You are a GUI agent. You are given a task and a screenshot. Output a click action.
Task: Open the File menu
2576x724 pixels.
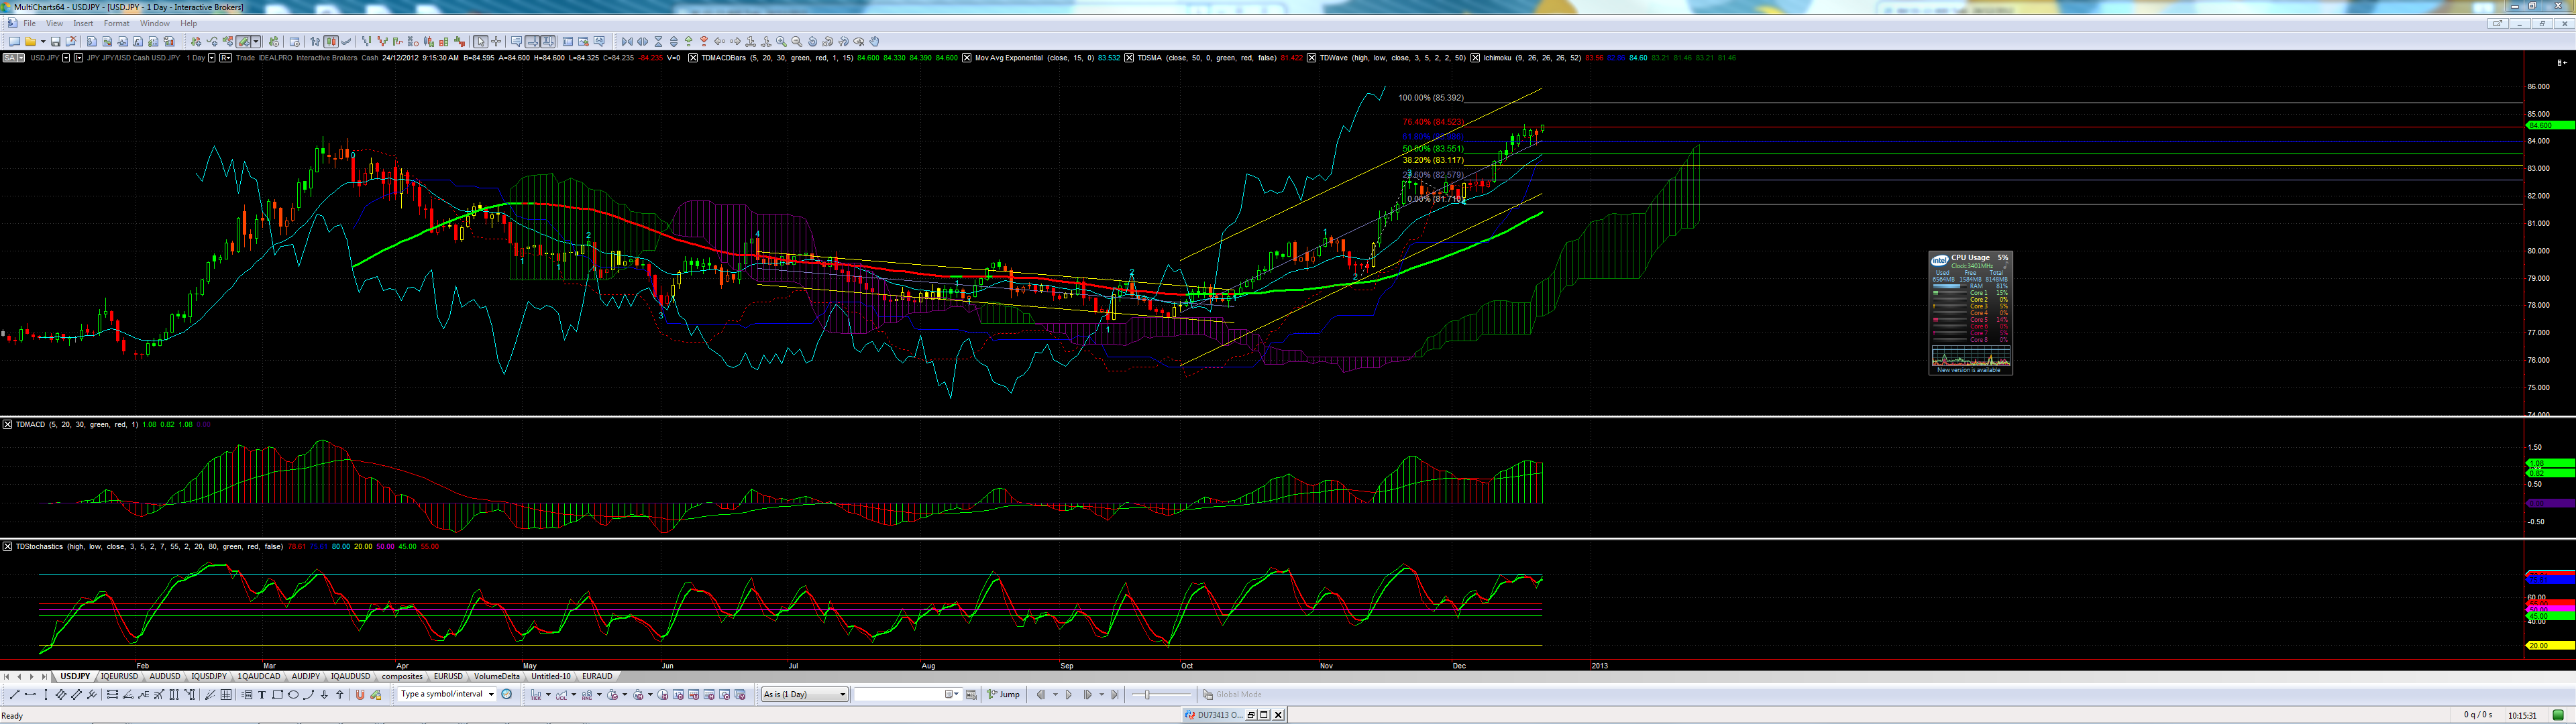tap(29, 23)
